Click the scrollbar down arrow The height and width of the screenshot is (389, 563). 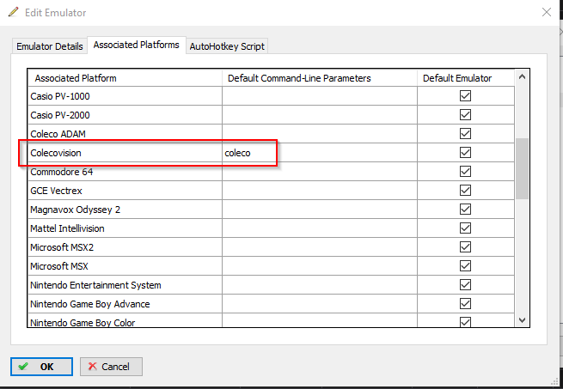522,319
